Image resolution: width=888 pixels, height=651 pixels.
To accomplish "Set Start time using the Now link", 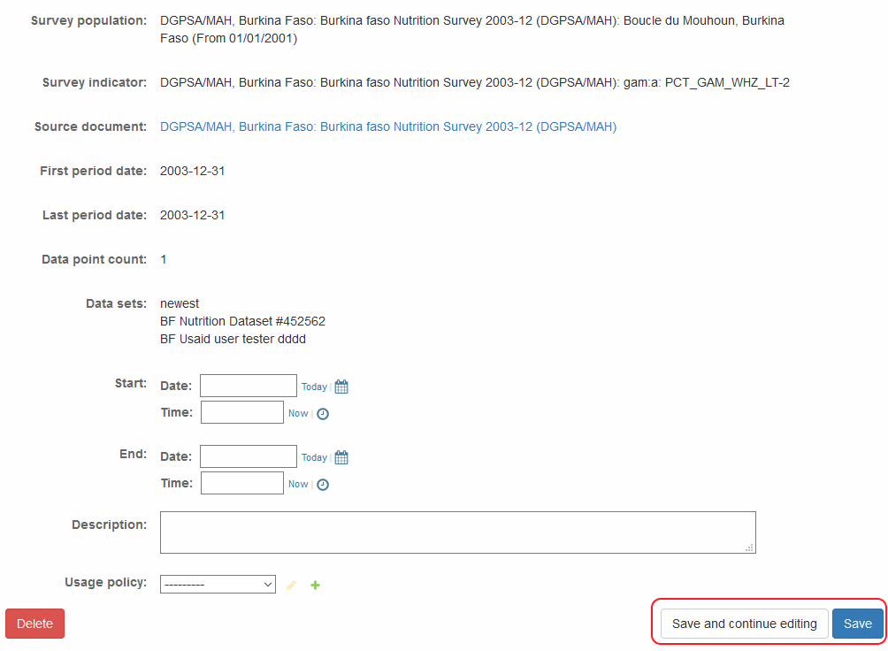I will (298, 413).
